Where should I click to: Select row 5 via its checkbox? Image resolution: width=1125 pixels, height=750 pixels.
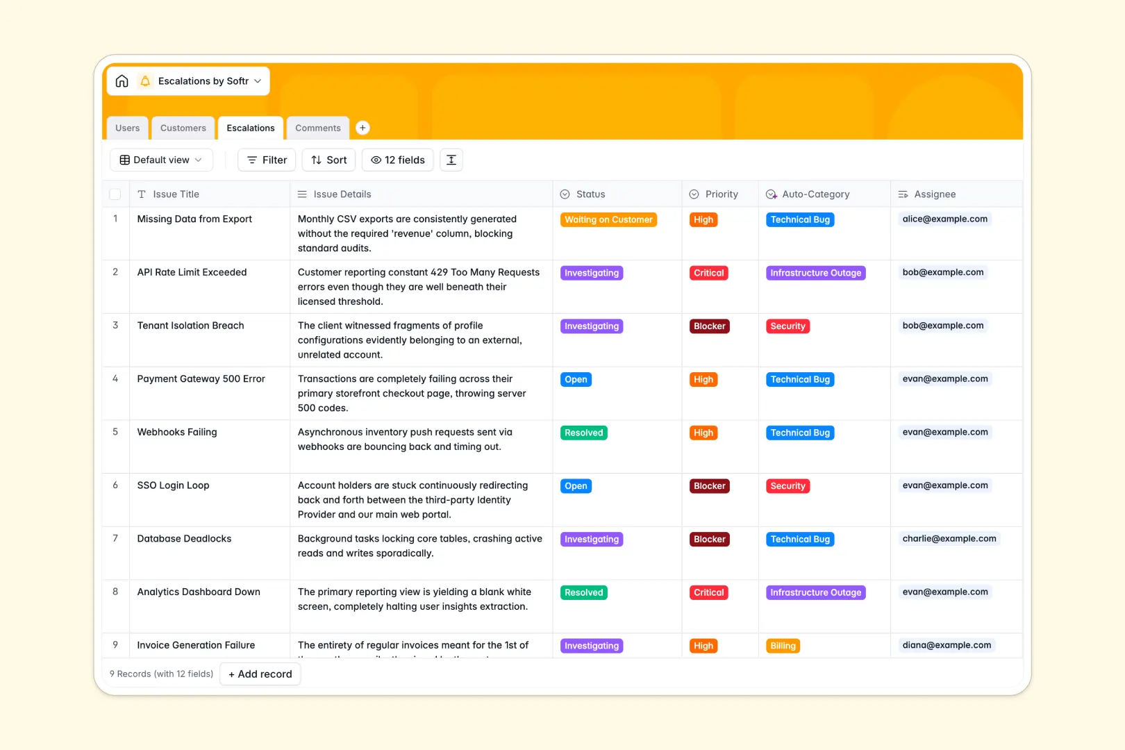click(x=115, y=432)
